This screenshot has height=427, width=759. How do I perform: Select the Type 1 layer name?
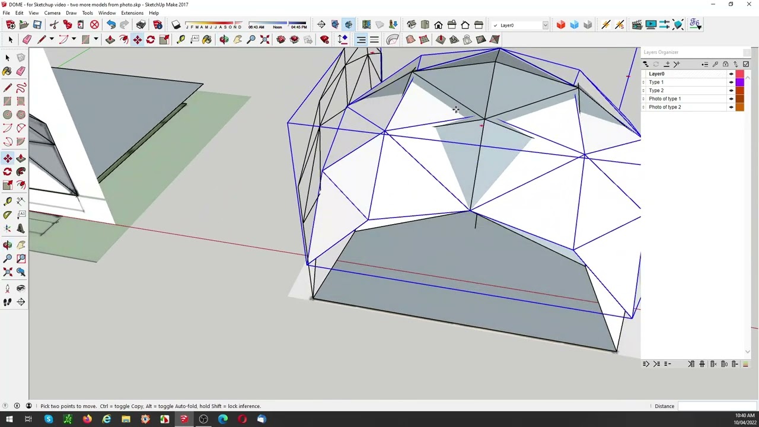(656, 82)
